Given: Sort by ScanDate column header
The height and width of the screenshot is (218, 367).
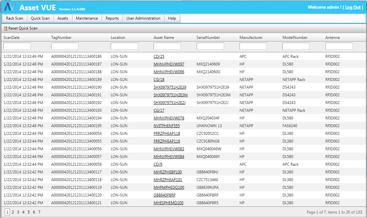Looking at the screenshot, I should (12, 37).
